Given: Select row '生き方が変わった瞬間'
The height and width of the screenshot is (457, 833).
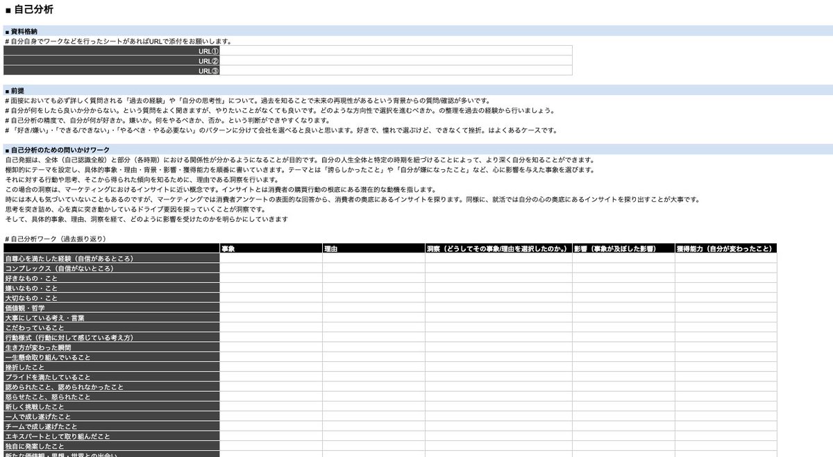Looking at the screenshot, I should click(112, 347).
